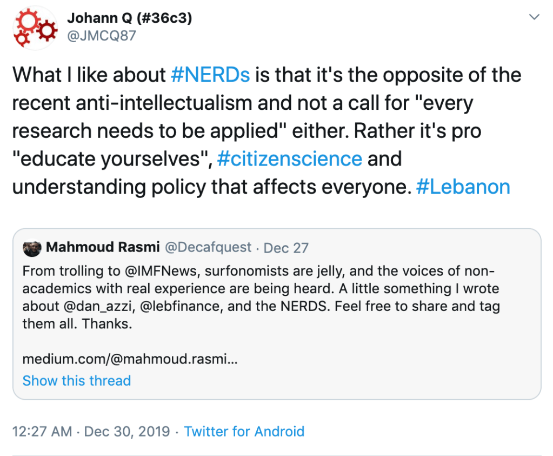Open the #NERDs hashtag

pos(210,74)
